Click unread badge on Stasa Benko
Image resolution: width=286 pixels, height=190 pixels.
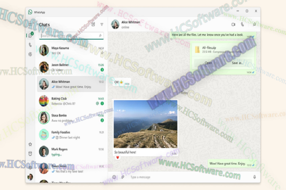102,120
